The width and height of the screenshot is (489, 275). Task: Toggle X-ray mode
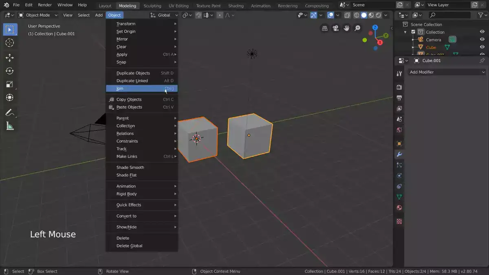tap(347, 15)
